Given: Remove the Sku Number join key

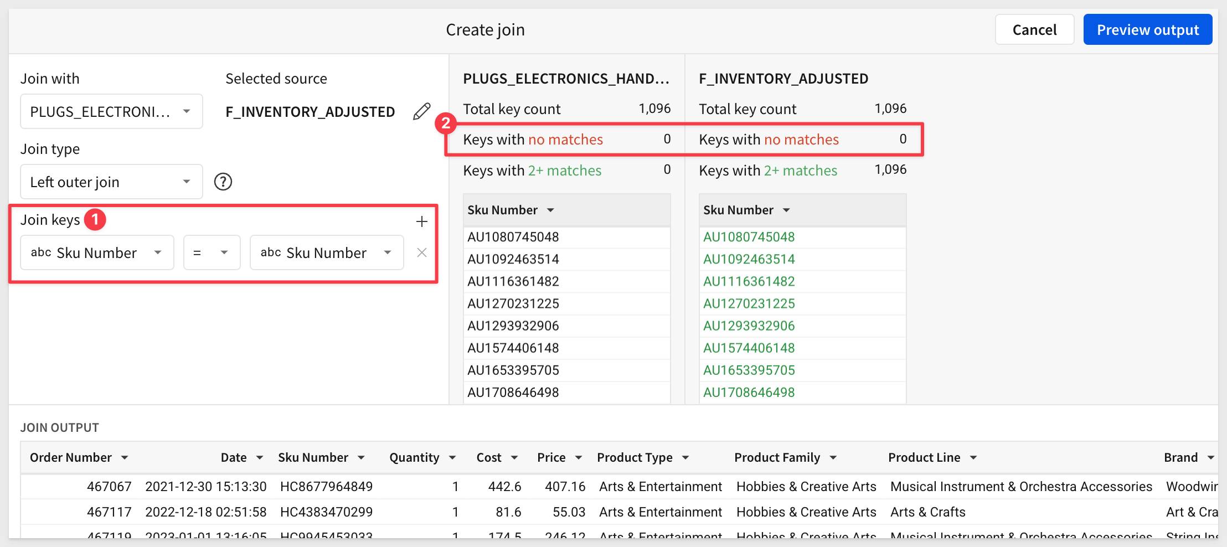Looking at the screenshot, I should coord(422,252).
